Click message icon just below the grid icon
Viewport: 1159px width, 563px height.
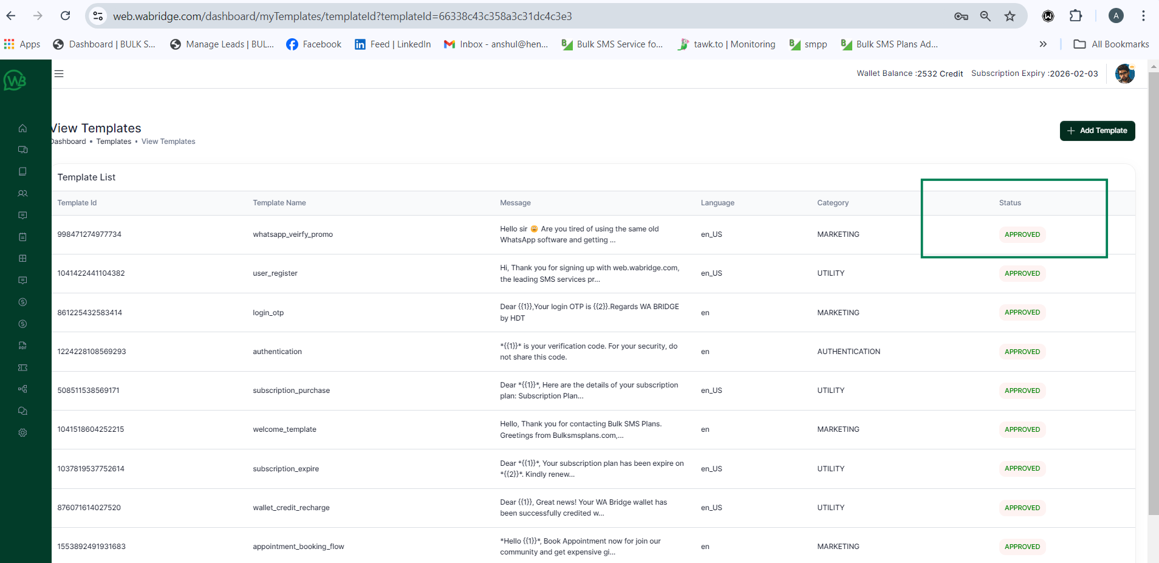point(22,280)
